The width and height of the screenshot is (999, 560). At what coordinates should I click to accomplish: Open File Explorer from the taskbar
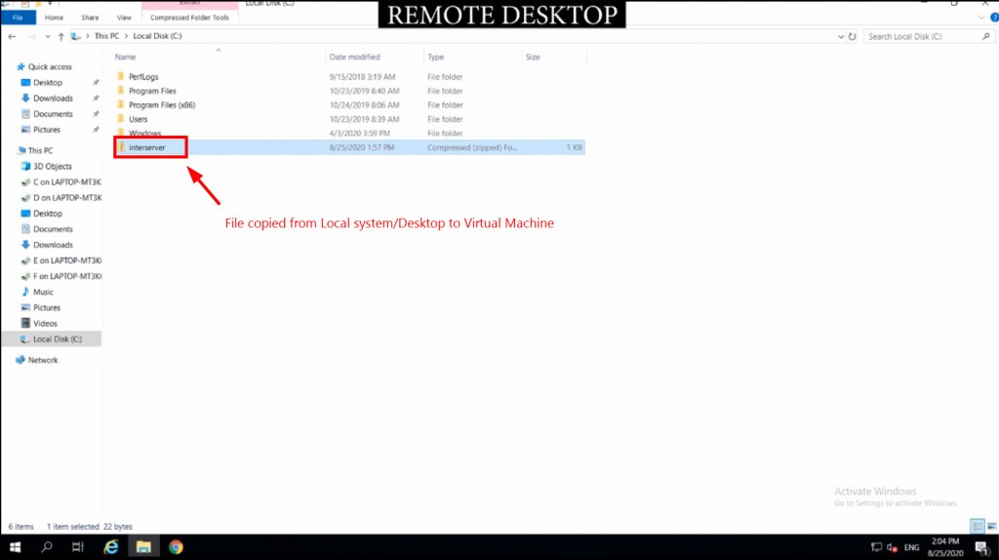click(x=143, y=547)
